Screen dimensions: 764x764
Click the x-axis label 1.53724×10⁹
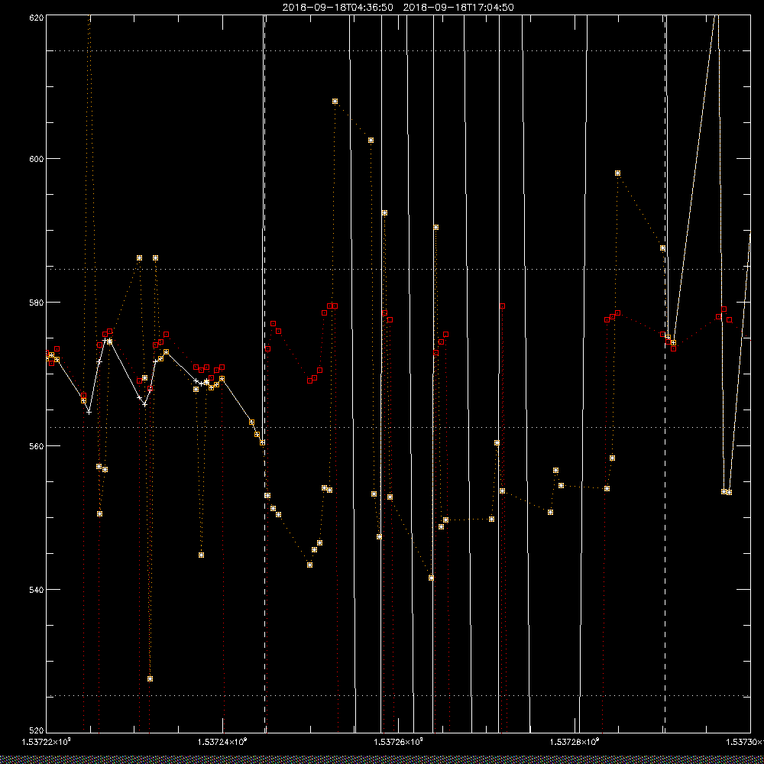(x=222, y=742)
